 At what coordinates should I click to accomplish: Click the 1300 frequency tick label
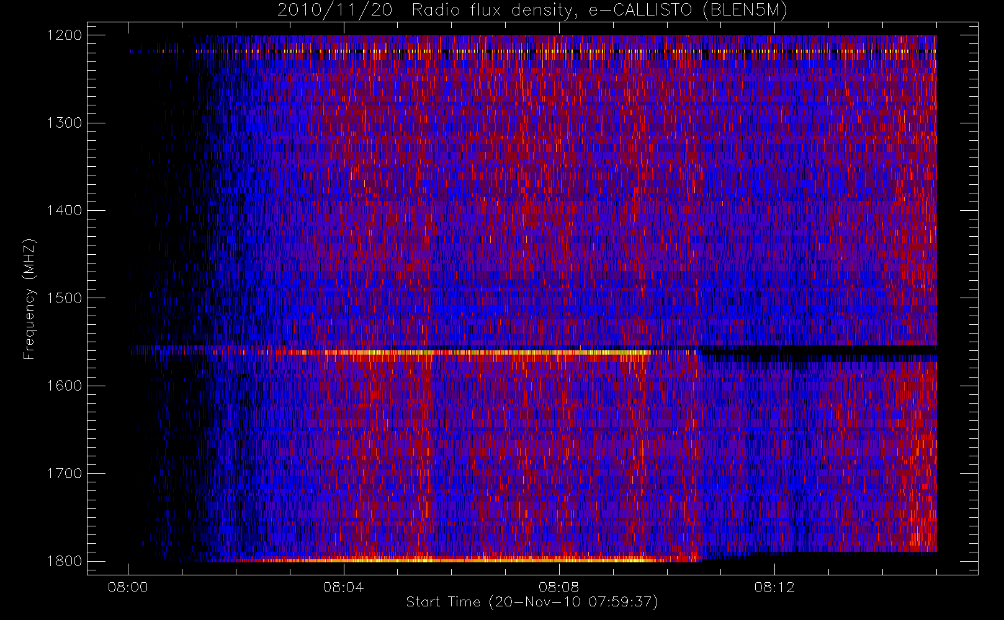[64, 123]
